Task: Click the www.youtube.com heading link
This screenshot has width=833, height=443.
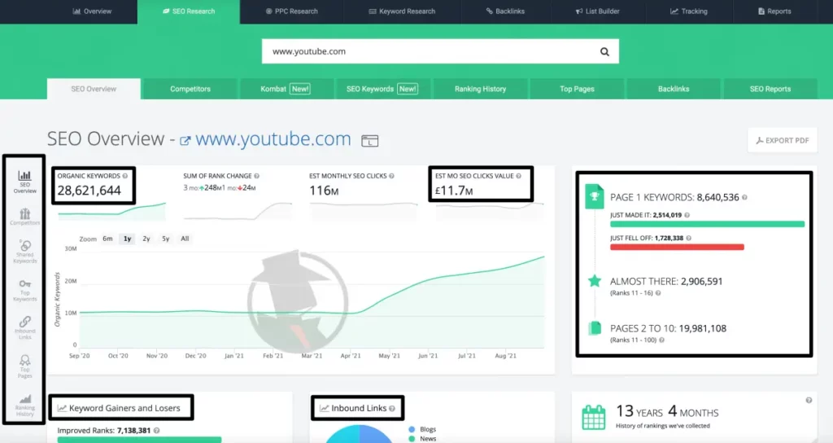Action: [273, 138]
